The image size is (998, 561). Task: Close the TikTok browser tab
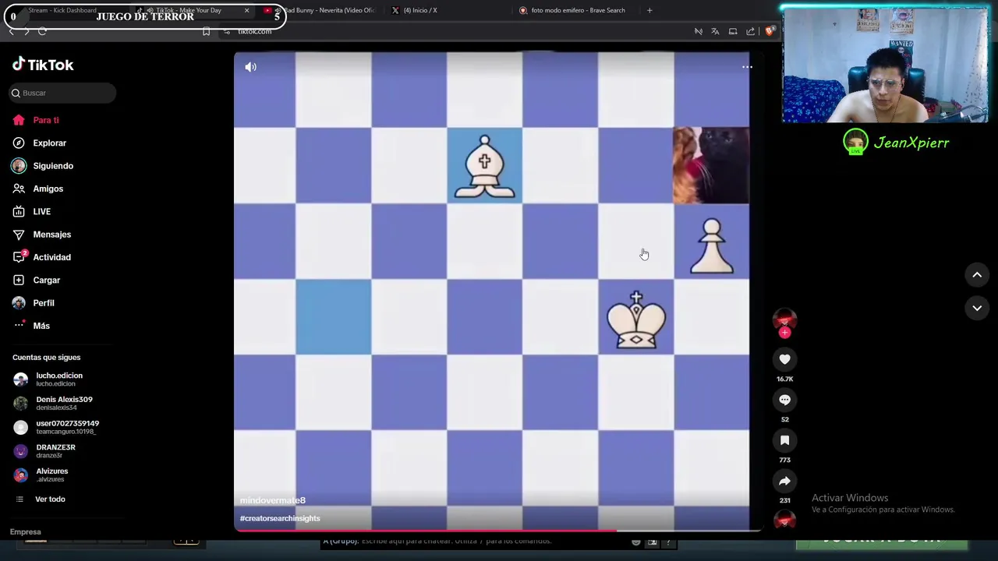[x=247, y=11]
